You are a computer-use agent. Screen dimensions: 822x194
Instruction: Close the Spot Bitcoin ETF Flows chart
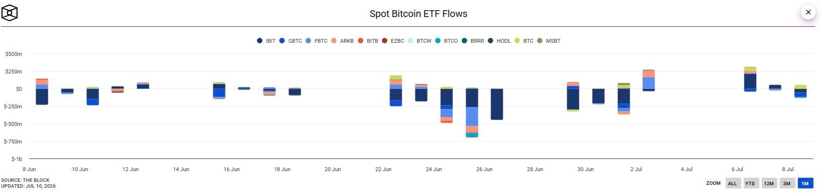pos(808,12)
